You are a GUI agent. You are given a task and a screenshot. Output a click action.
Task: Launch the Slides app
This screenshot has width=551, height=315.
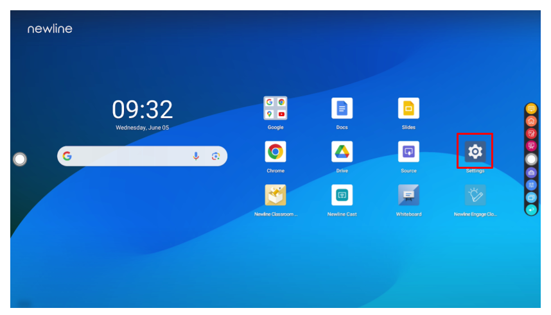[x=408, y=108]
